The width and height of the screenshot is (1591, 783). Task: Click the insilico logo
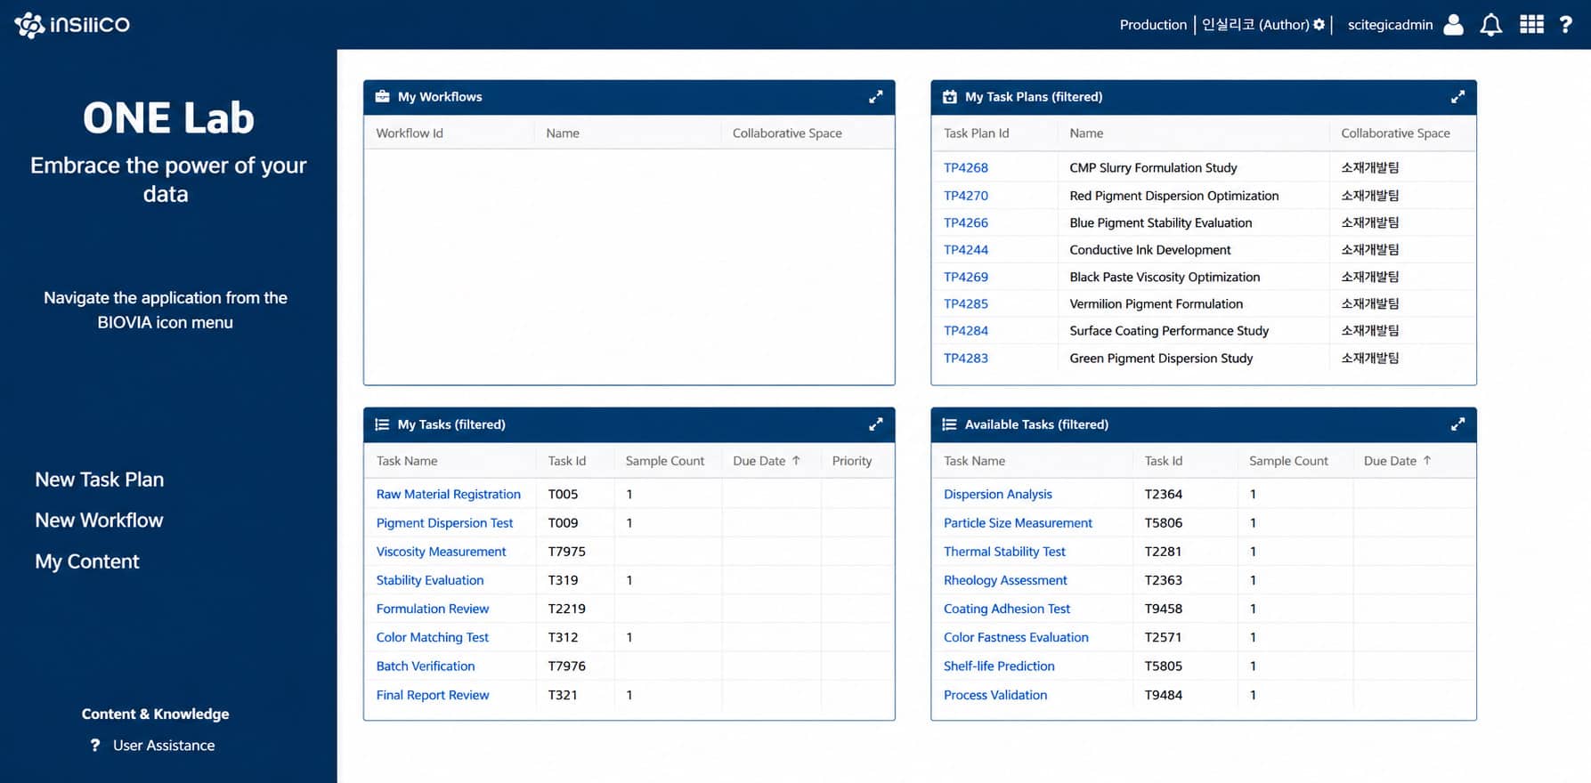point(72,25)
